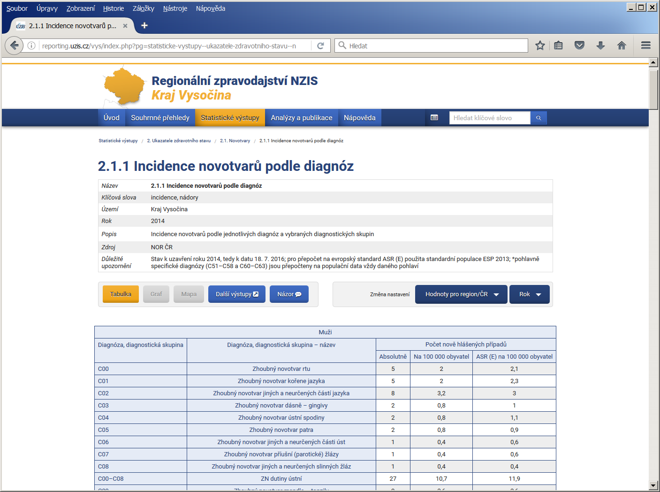Viewport: 660px width, 492px height.
Task: Bookmark this page with the star icon
Action: pos(540,46)
